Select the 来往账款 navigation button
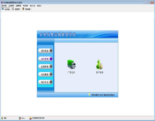This screenshot has height=121, width=155. click(x=46, y=74)
